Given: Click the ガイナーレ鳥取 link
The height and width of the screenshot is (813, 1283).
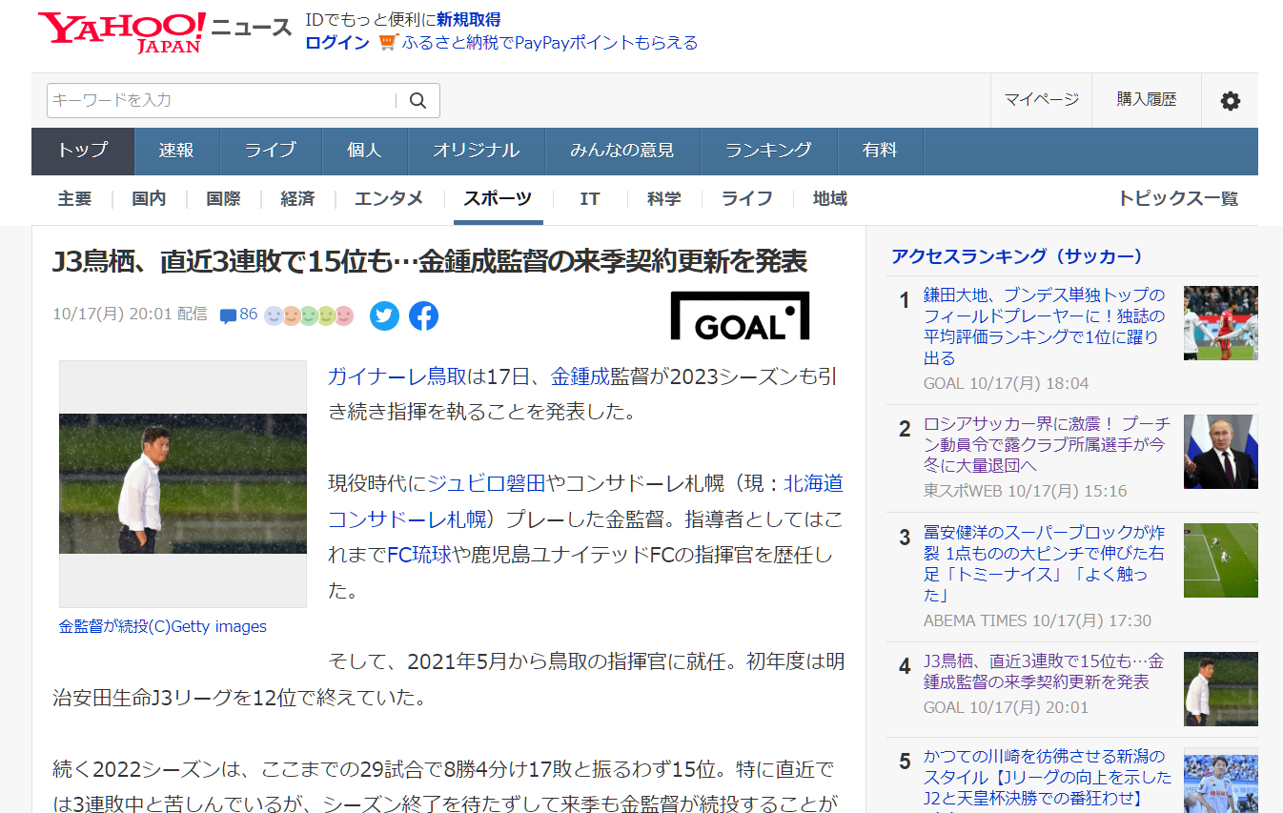Looking at the screenshot, I should (x=397, y=376).
